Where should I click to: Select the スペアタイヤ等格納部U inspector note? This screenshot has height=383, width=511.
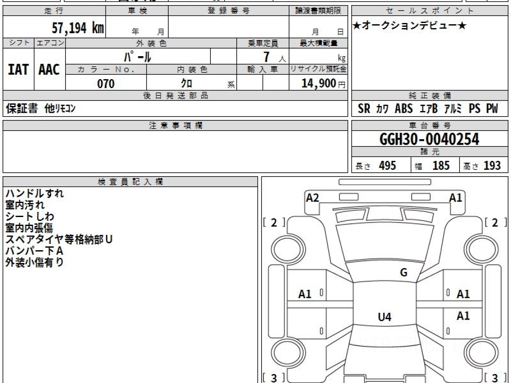[x=59, y=240]
